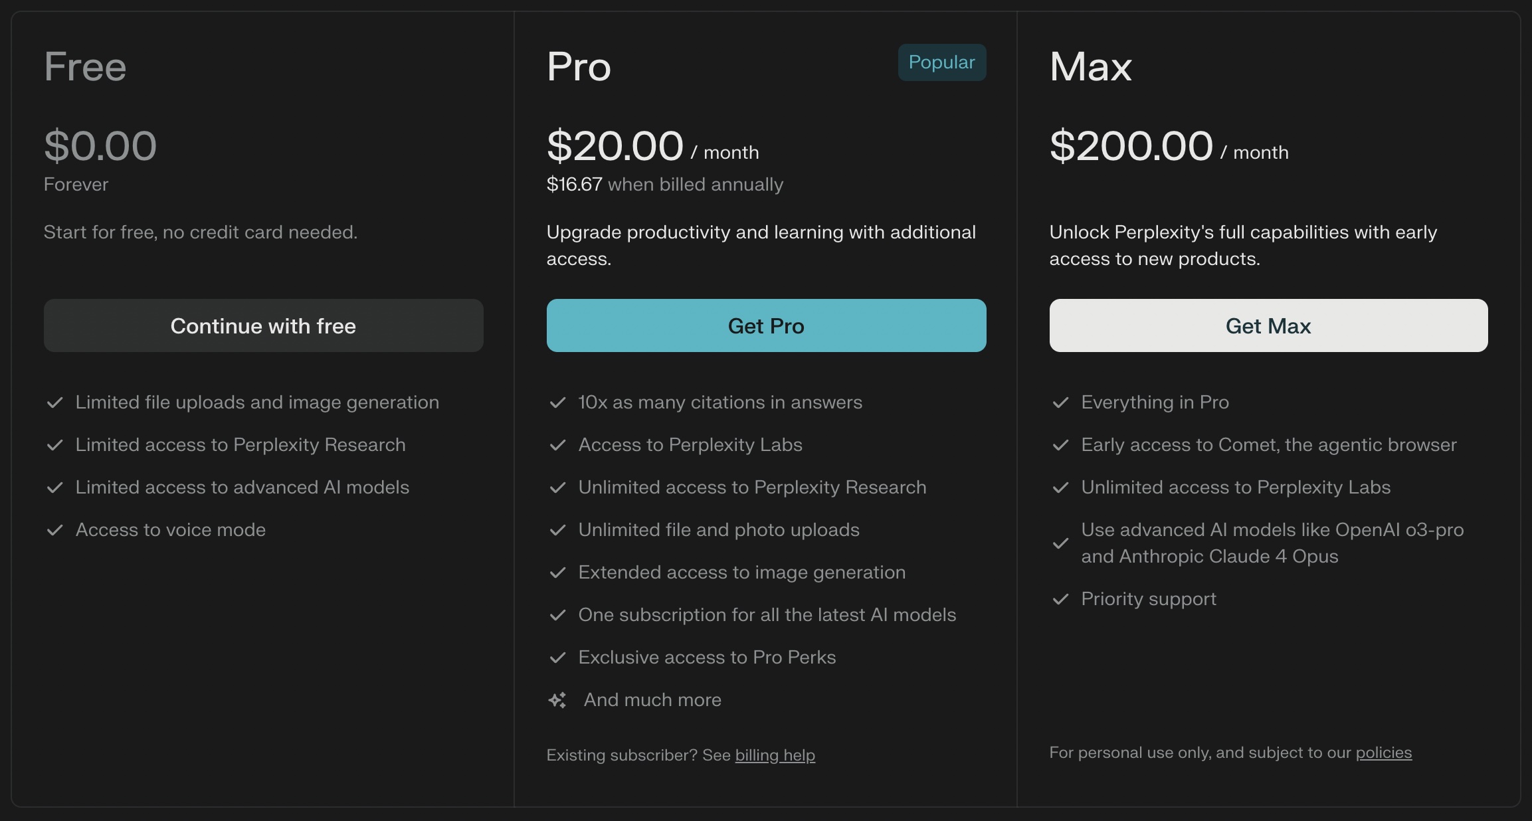Click the Get Pro button
The height and width of the screenshot is (821, 1532).
coord(766,325)
